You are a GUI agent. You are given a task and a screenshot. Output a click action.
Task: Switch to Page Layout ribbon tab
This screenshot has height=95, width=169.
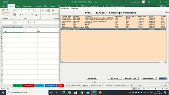[x=27, y=6]
